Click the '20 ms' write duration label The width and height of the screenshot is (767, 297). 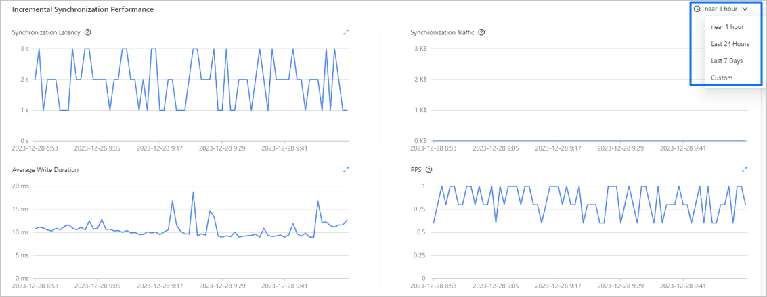click(x=20, y=186)
